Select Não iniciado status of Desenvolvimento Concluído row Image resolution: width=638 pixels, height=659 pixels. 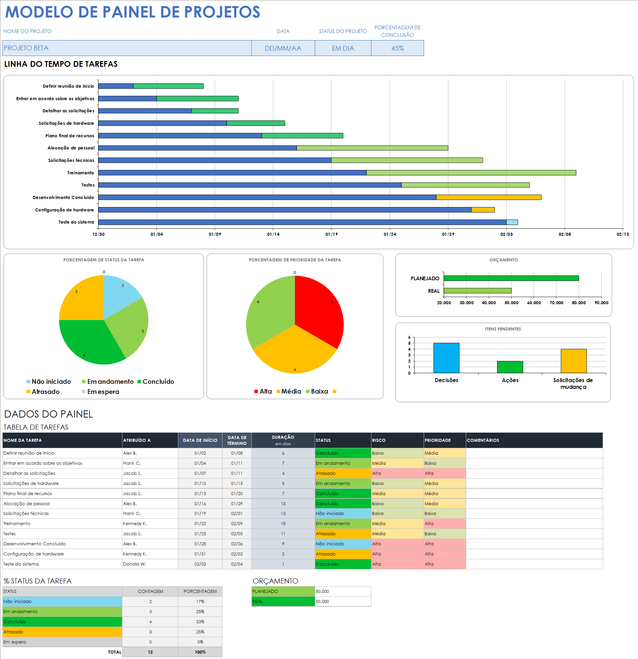coord(343,544)
